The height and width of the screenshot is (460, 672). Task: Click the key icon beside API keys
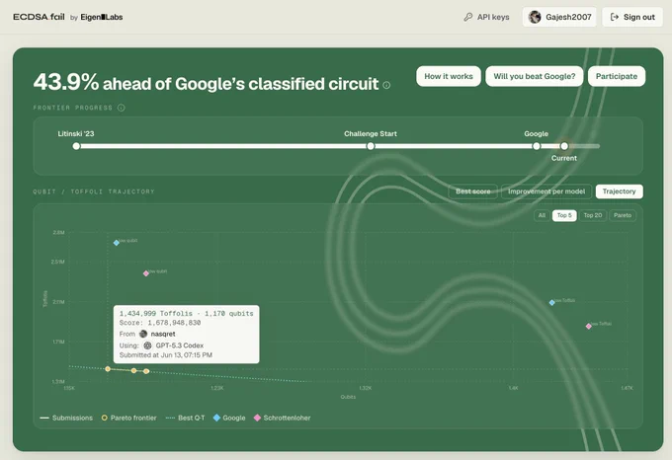pyautogui.click(x=468, y=17)
